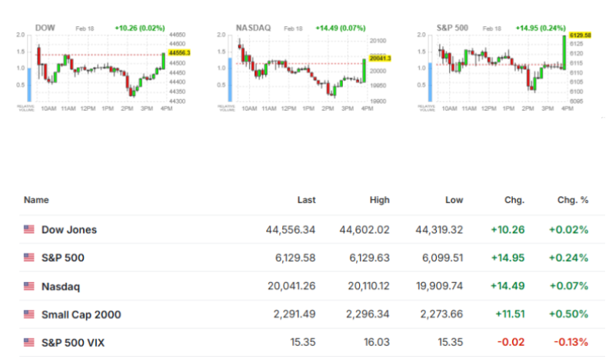Click the NASDAQ chart title
609x359 pixels.
tap(253, 28)
